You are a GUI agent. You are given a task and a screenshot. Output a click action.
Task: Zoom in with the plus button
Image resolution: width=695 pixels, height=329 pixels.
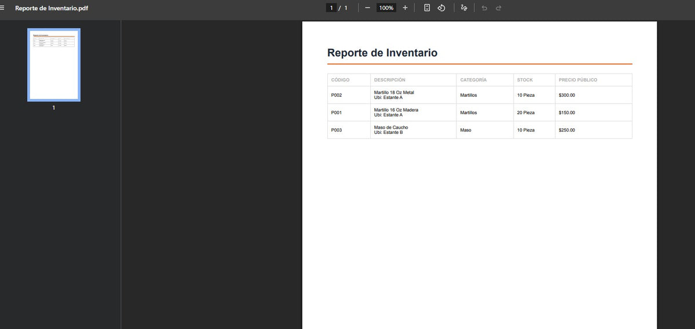(x=405, y=8)
